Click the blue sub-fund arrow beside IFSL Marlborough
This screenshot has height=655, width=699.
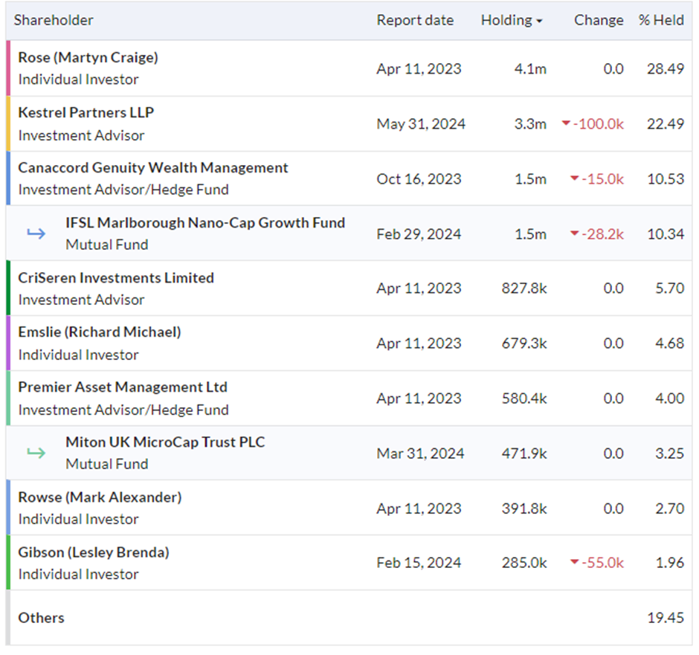pyautogui.click(x=36, y=233)
